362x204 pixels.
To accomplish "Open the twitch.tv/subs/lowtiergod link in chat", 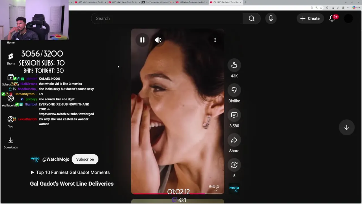I will (x=66, y=114).
